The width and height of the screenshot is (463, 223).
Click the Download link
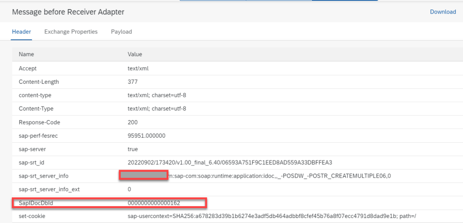[x=443, y=12]
